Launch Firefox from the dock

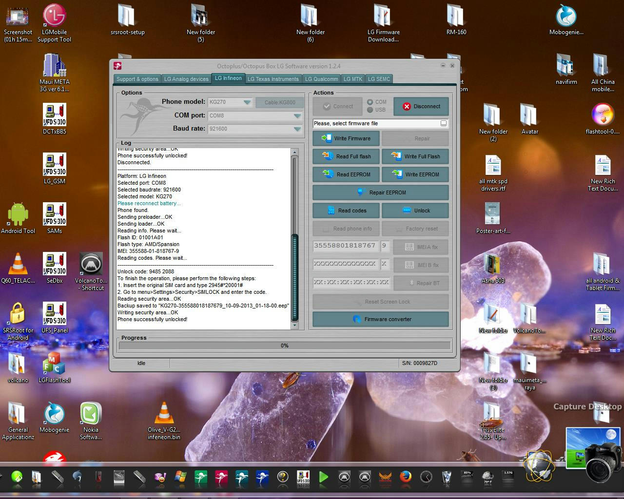tap(405, 477)
